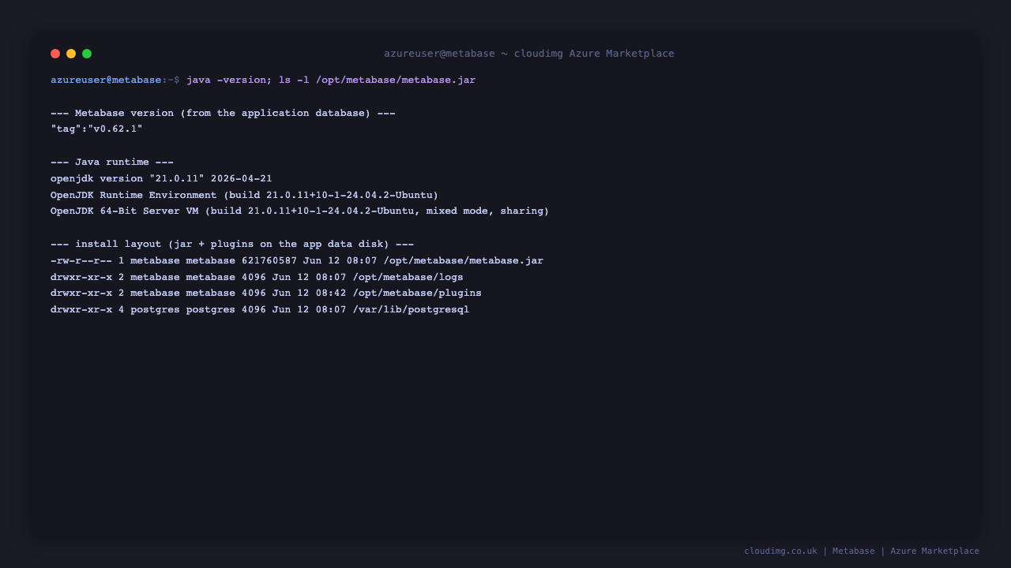Click the command 'java -version; ls -l /opt/metabase/metabase.jar'
The image size is (1011, 568).
[x=331, y=80]
